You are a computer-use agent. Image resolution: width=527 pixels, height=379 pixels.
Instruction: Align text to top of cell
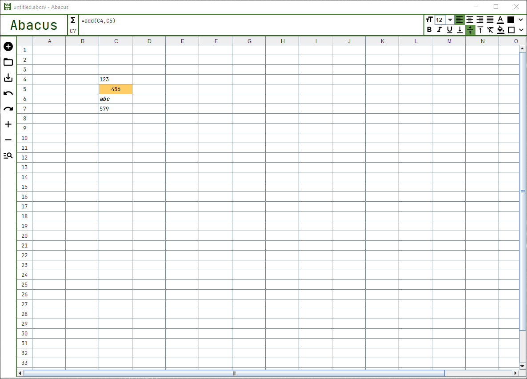click(480, 30)
